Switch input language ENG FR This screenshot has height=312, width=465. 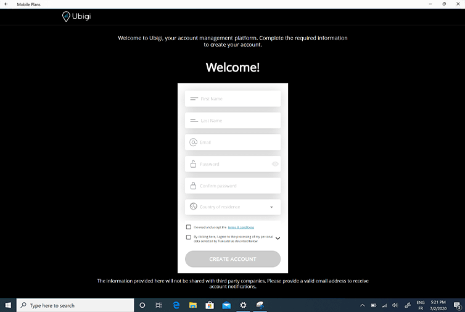coord(421,305)
